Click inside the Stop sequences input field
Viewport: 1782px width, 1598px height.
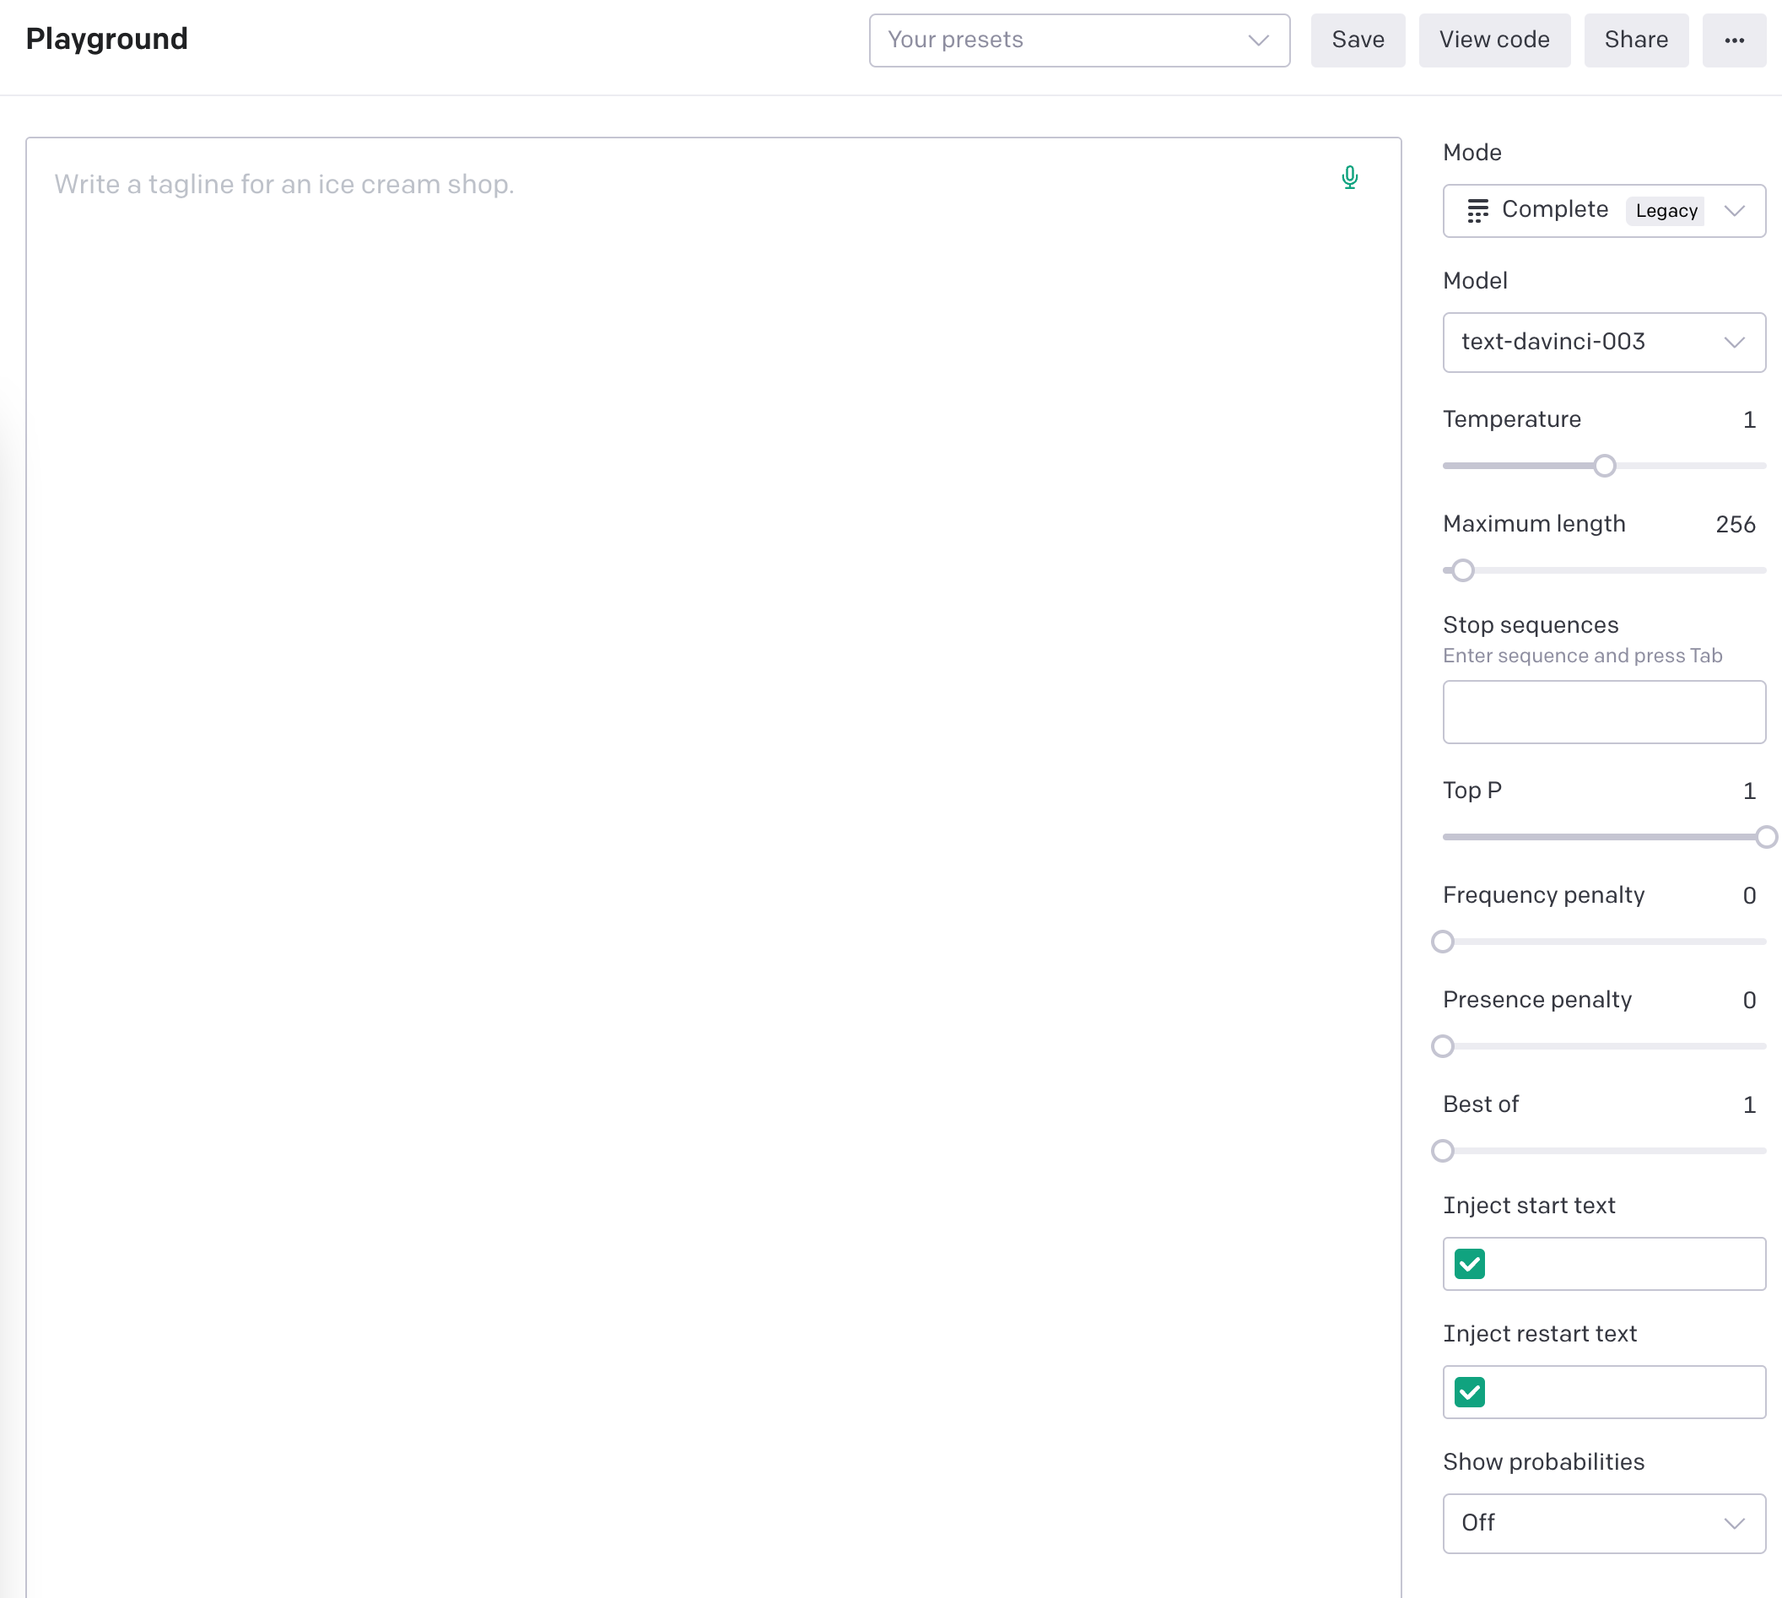(x=1603, y=711)
